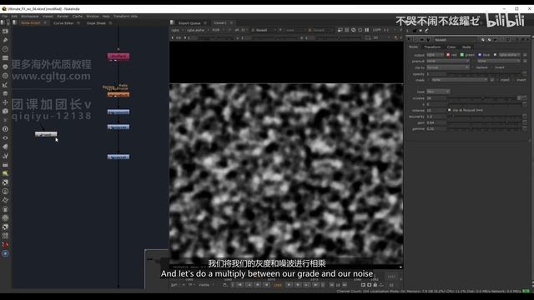Open Merge nodes toolbar menu
Viewport: 534px width, 300px height.
pos(5,93)
